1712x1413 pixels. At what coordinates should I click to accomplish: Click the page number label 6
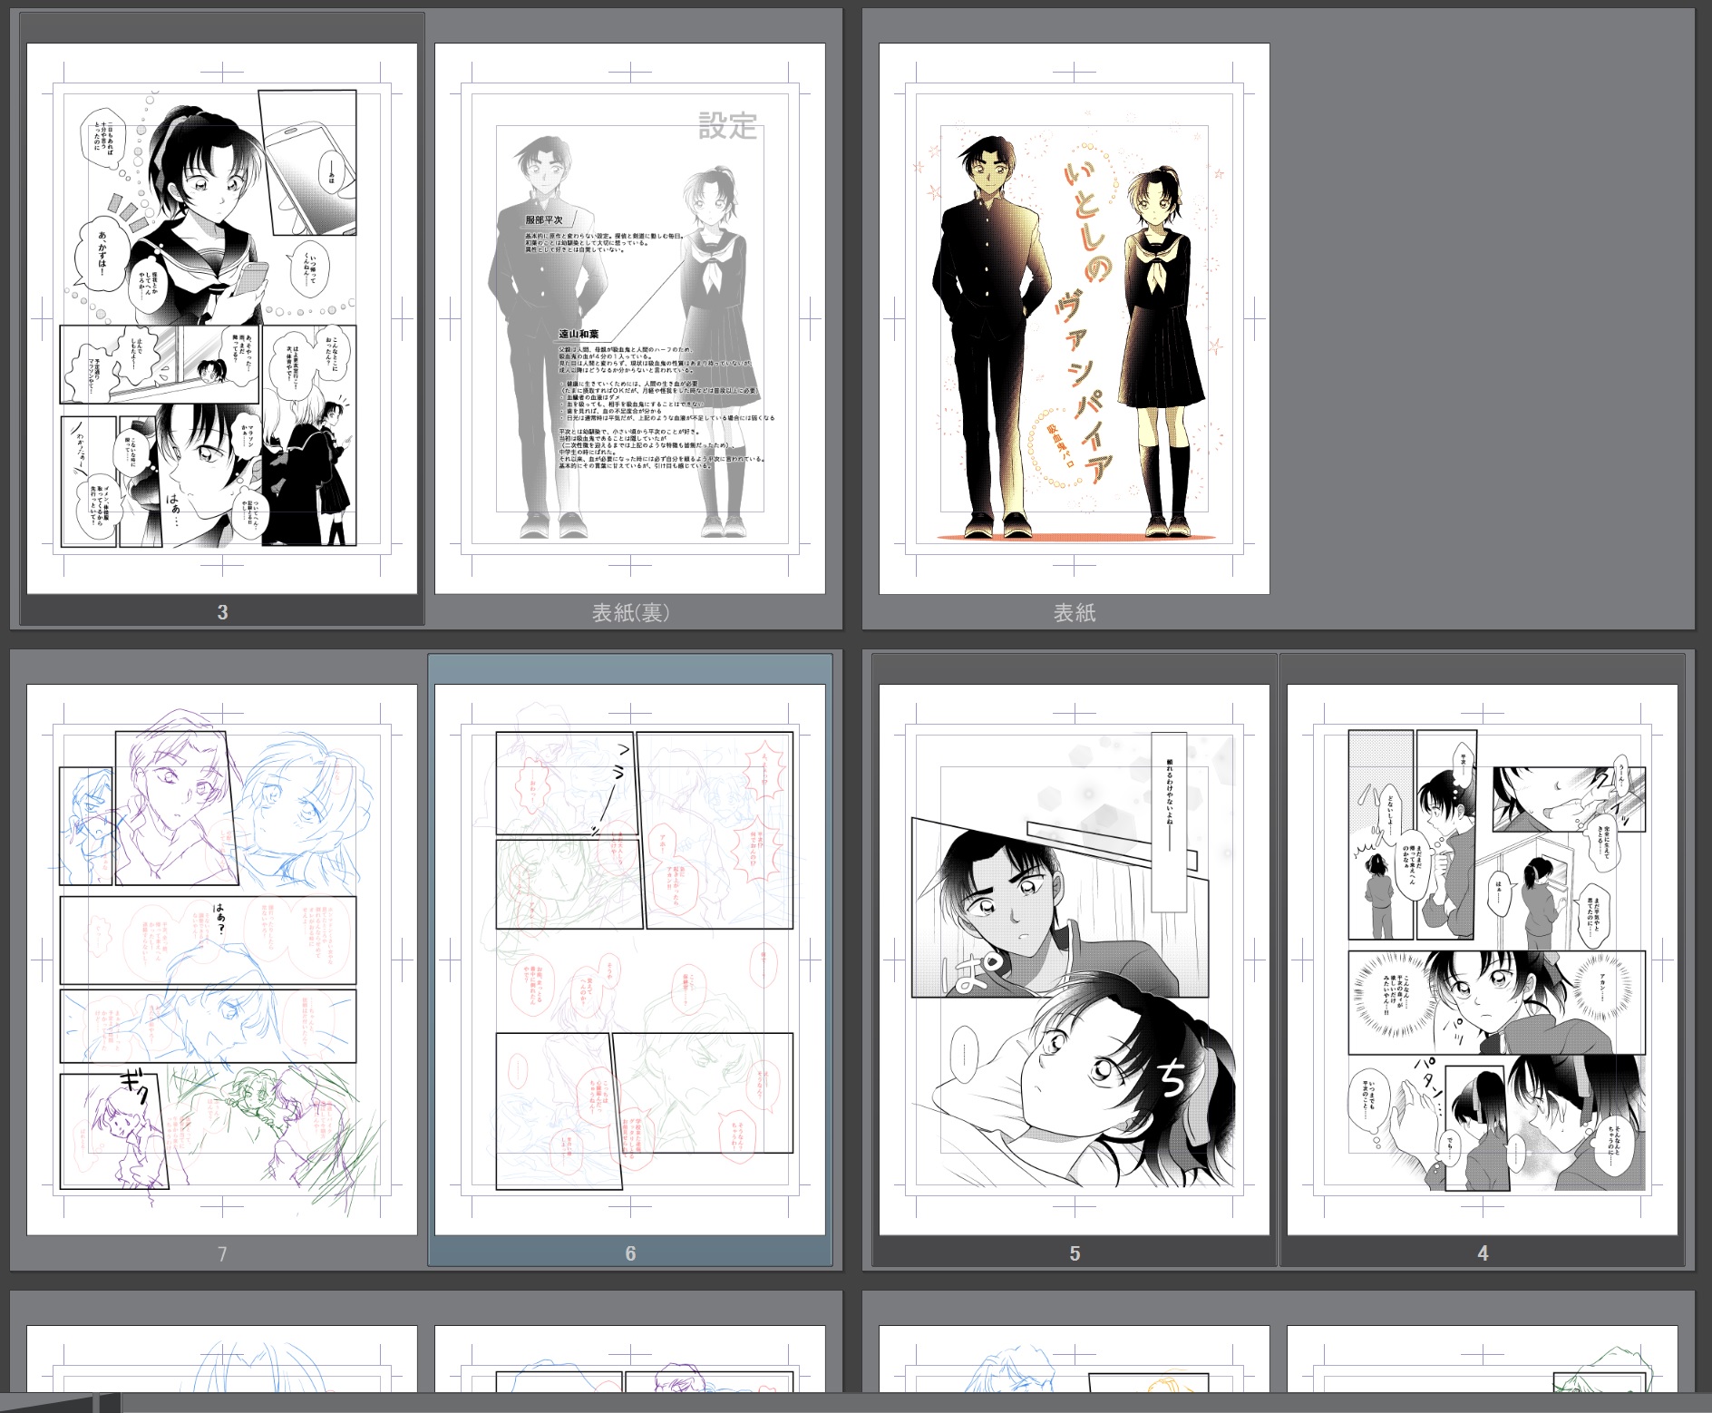point(630,1253)
